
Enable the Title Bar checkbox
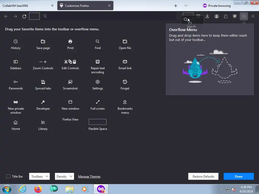(8, 176)
